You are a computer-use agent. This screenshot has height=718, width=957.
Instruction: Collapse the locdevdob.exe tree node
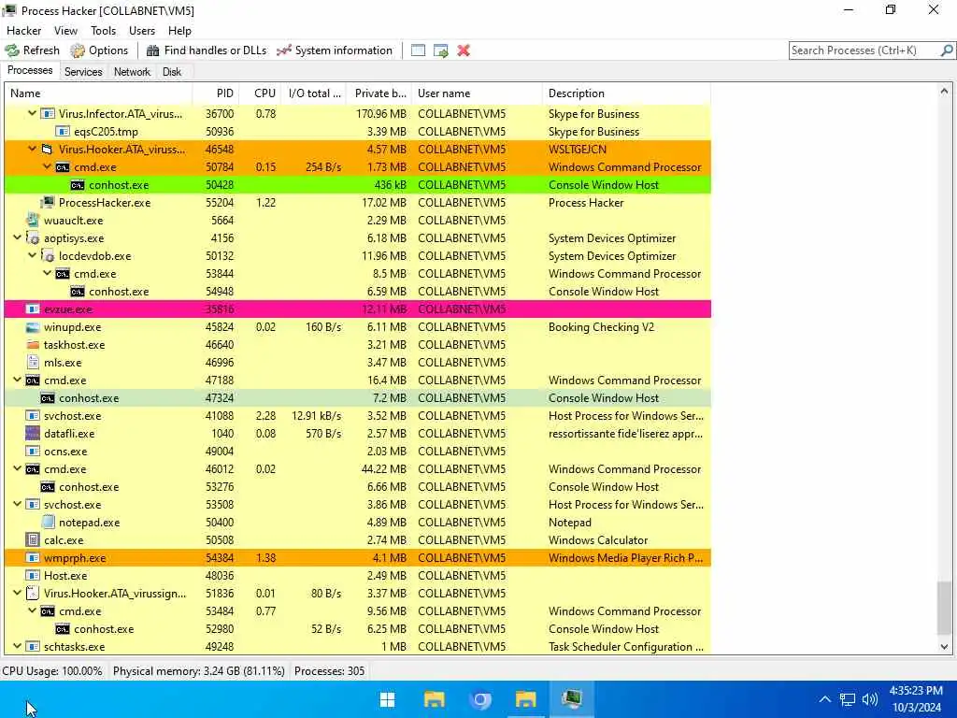32,256
